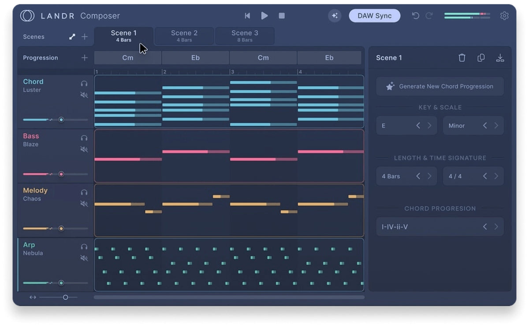This screenshot has width=529, height=327.
Task: Export Scene 1 with download icon
Action: (x=500, y=58)
